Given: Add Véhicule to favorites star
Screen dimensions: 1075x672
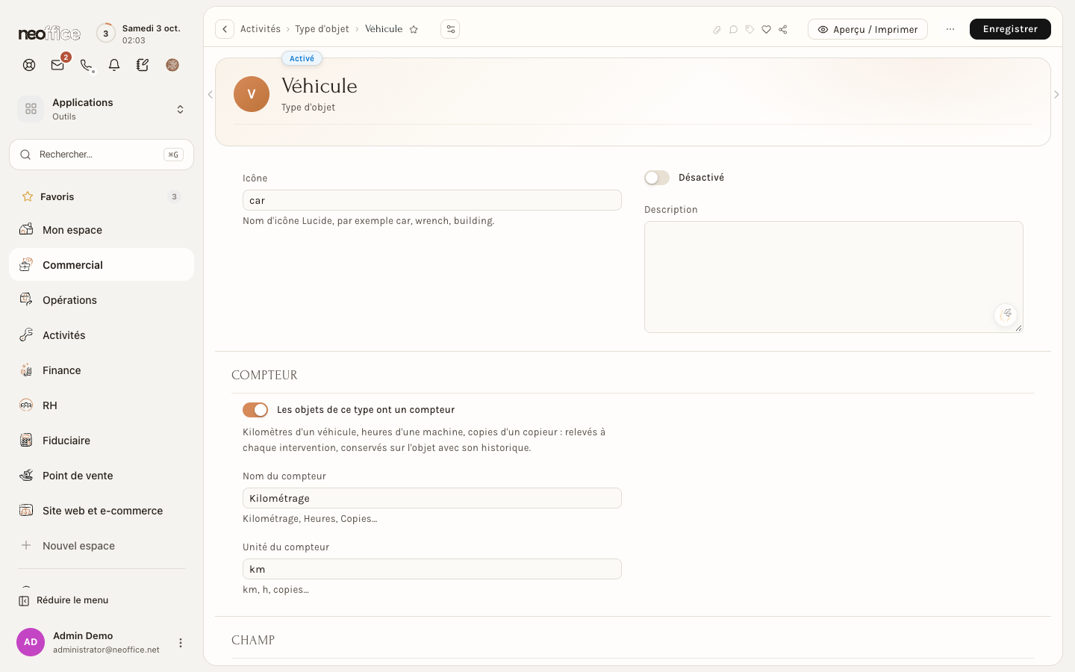Looking at the screenshot, I should 414,30.
